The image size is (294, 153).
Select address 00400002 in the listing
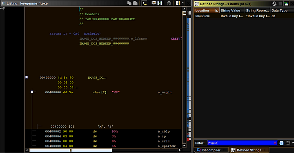tap(53, 131)
